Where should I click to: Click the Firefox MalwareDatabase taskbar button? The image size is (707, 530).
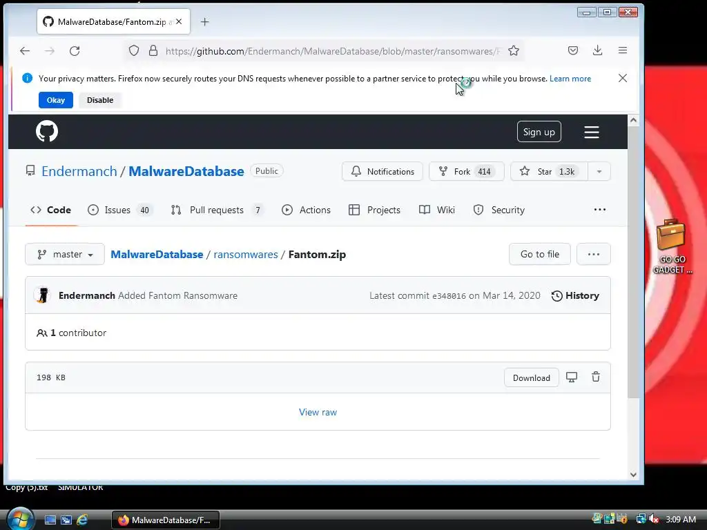pyautogui.click(x=166, y=520)
